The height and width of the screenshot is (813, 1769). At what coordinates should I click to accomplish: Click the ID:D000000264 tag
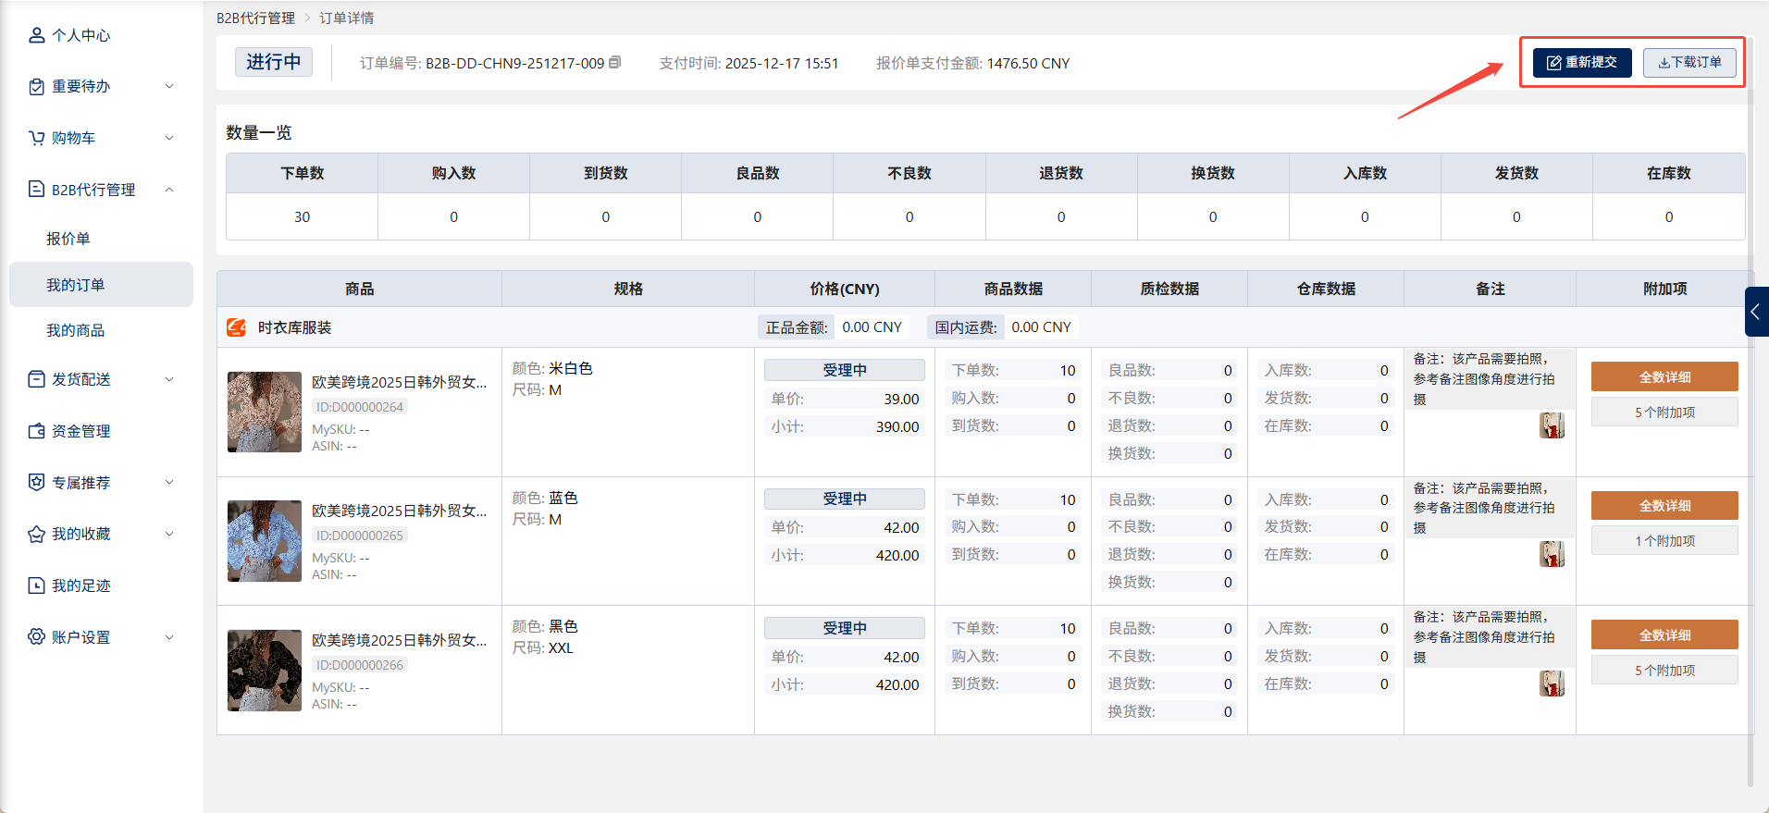coord(360,407)
